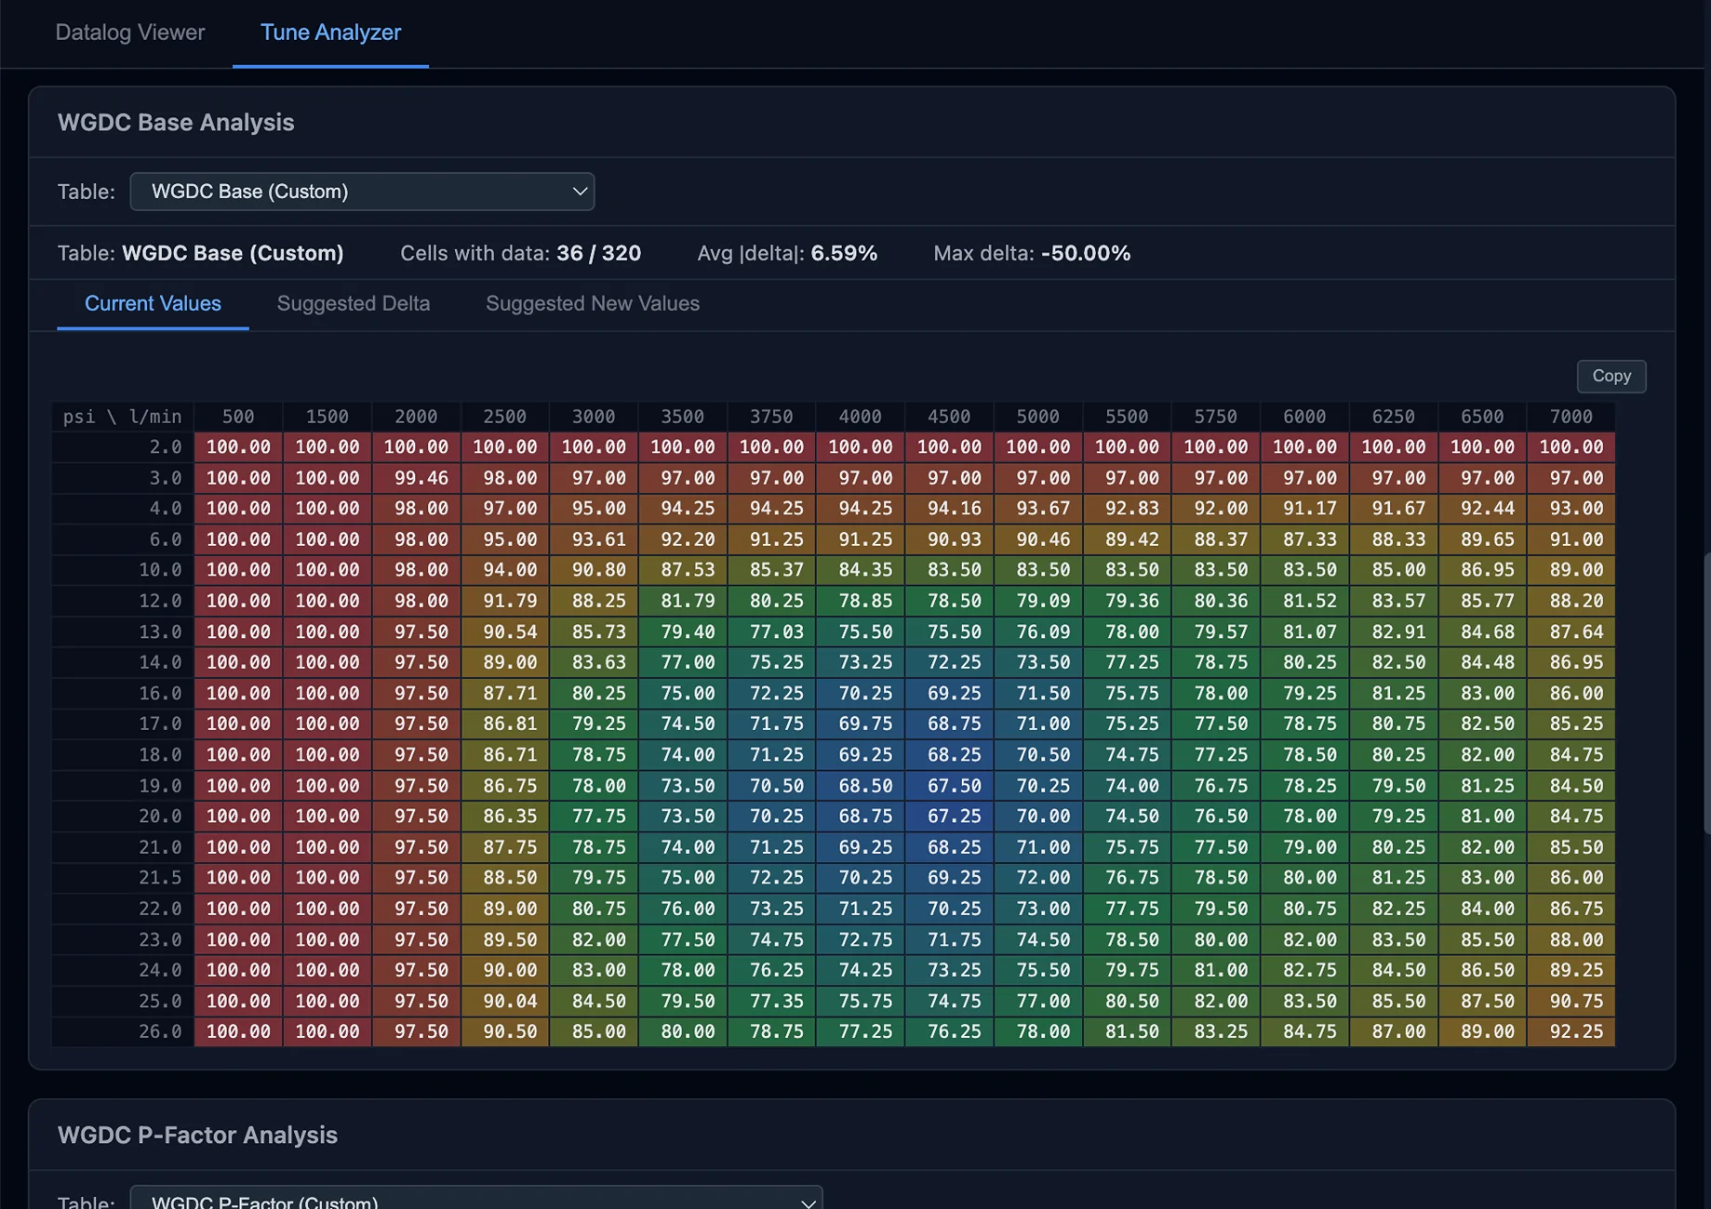This screenshot has height=1209, width=1711.
Task: Click the cell showing 77.03
Action: [x=771, y=631]
